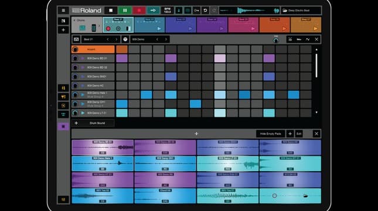Click the song waveform overview display
Image resolution: width=378 pixels, height=211 pixels.
point(249,11)
